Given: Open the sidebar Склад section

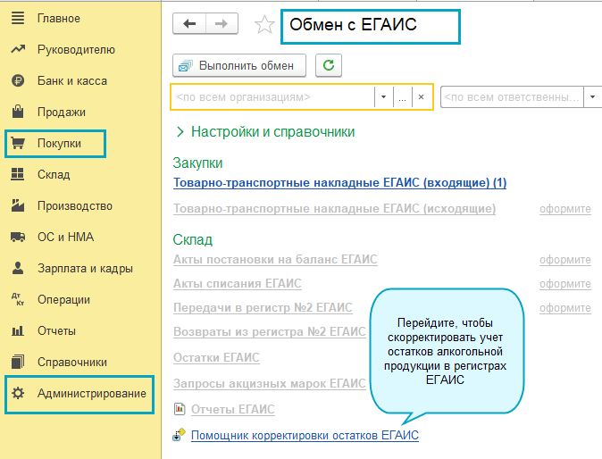Looking at the screenshot, I should [54, 174].
